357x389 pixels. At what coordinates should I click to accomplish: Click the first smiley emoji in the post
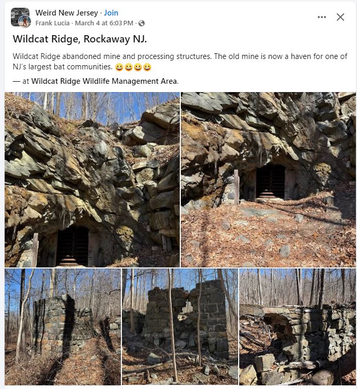(x=119, y=67)
